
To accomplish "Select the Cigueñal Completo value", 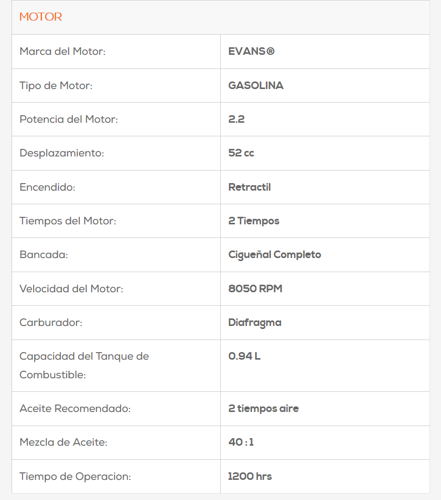I will pyautogui.click(x=275, y=255).
